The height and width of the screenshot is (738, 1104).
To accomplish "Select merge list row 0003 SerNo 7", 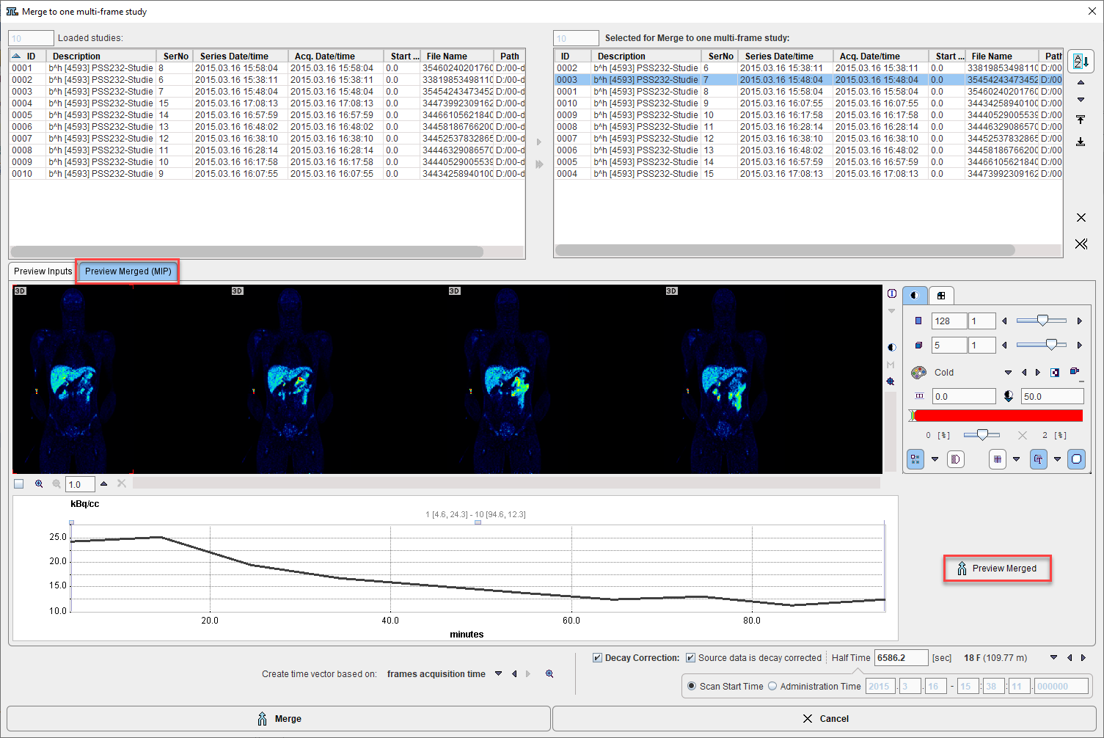I will pyautogui.click(x=808, y=80).
